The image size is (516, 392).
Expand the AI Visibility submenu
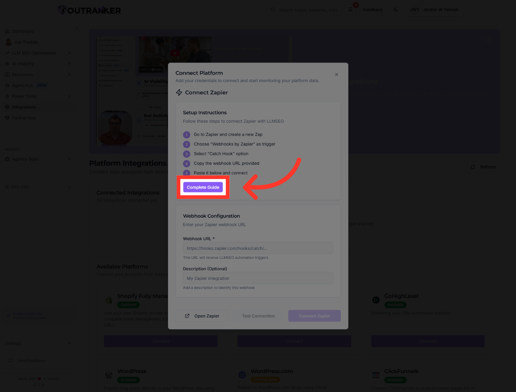pos(69,64)
